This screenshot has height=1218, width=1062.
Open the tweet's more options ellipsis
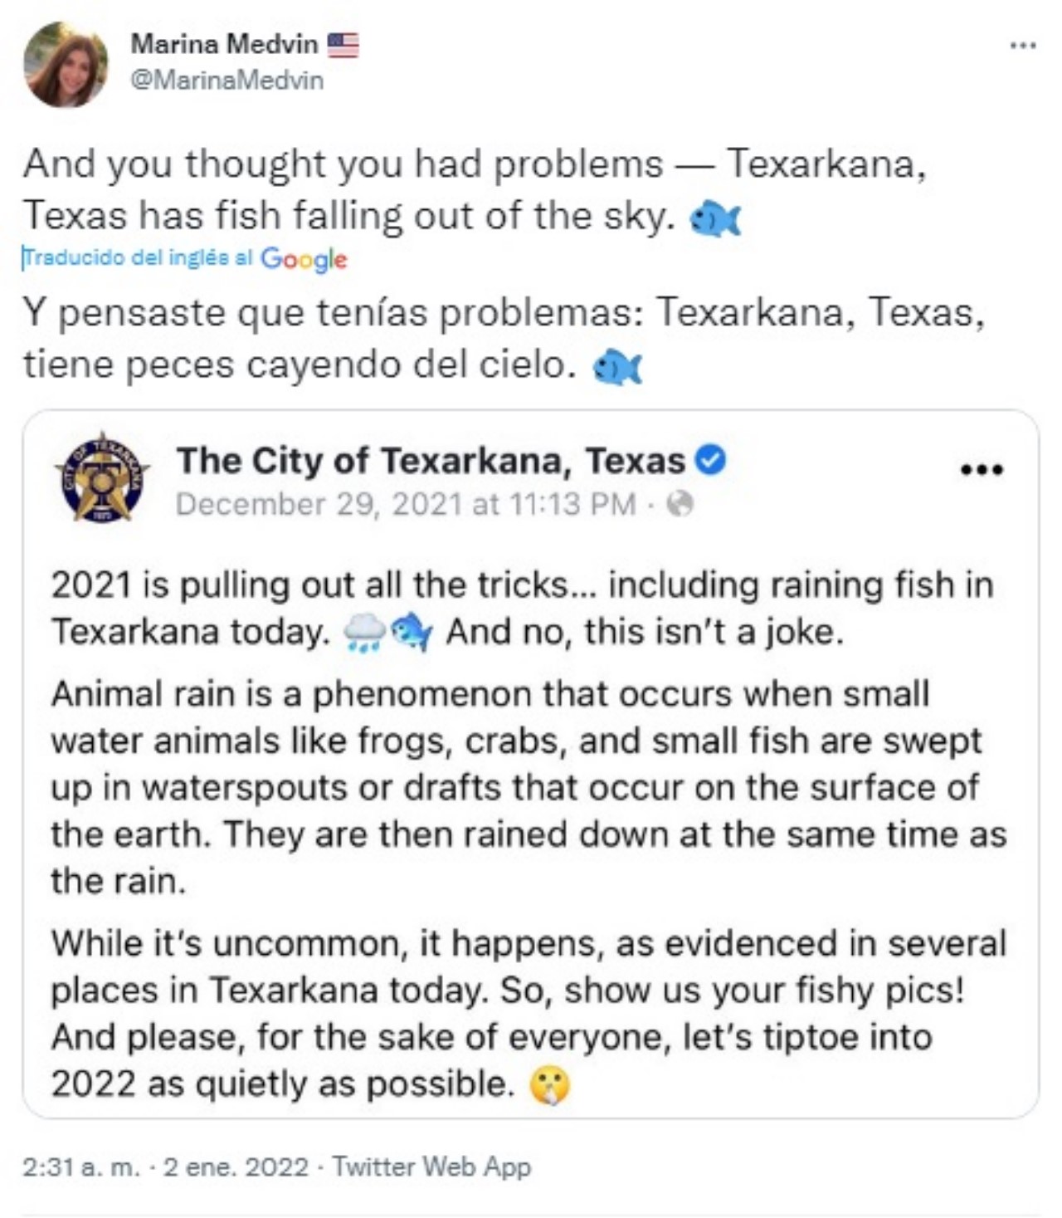[1022, 46]
